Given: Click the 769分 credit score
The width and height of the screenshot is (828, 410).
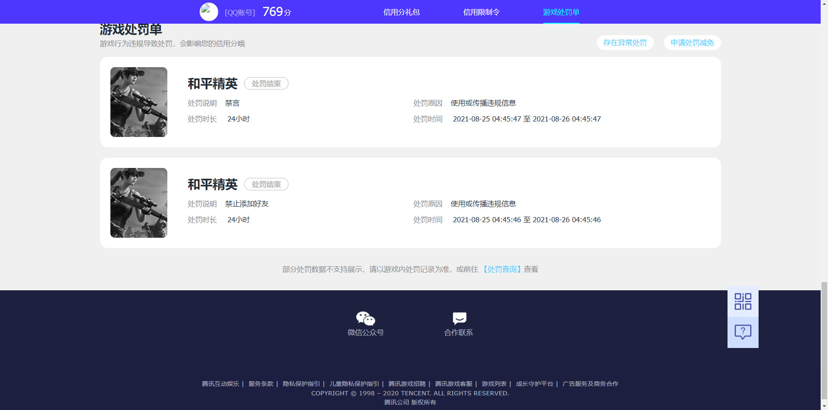Looking at the screenshot, I should coord(277,12).
